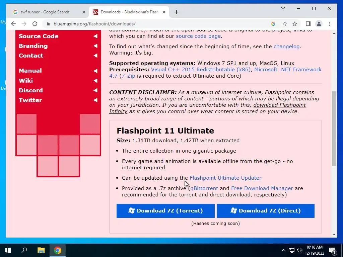
Task: Close the swf runner Google Search tab
Action: [x=83, y=12]
